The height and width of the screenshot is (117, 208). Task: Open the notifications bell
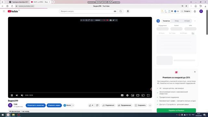tap(195, 11)
